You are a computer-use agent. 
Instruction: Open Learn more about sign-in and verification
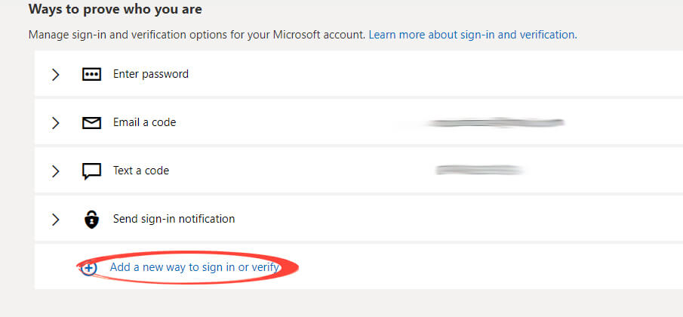coord(472,35)
